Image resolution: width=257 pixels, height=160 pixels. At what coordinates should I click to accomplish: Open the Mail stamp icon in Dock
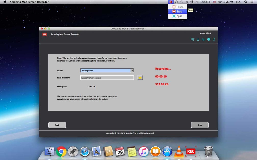97,151
